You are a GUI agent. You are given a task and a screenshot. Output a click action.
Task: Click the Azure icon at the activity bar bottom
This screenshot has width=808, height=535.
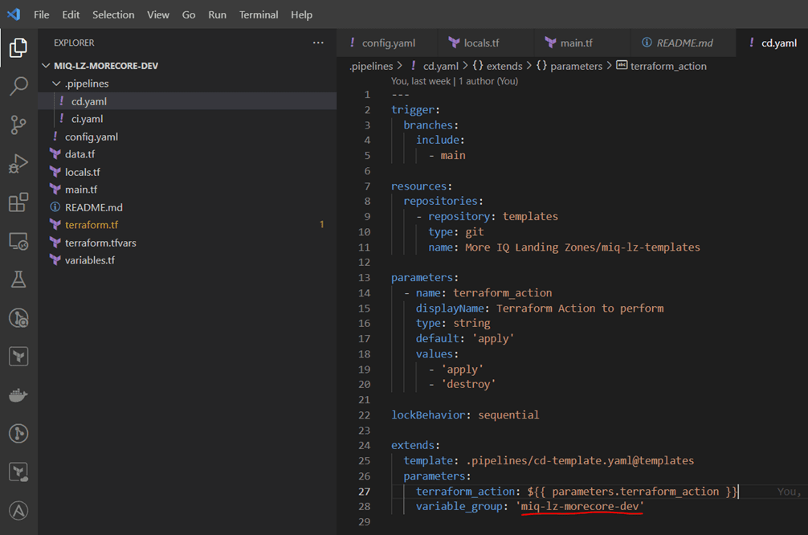point(19,510)
